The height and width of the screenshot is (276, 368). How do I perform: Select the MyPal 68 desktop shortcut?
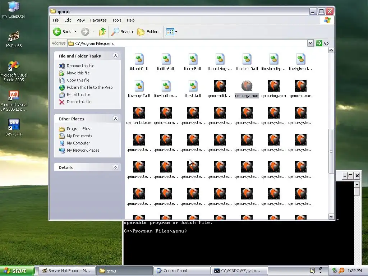pyautogui.click(x=14, y=39)
